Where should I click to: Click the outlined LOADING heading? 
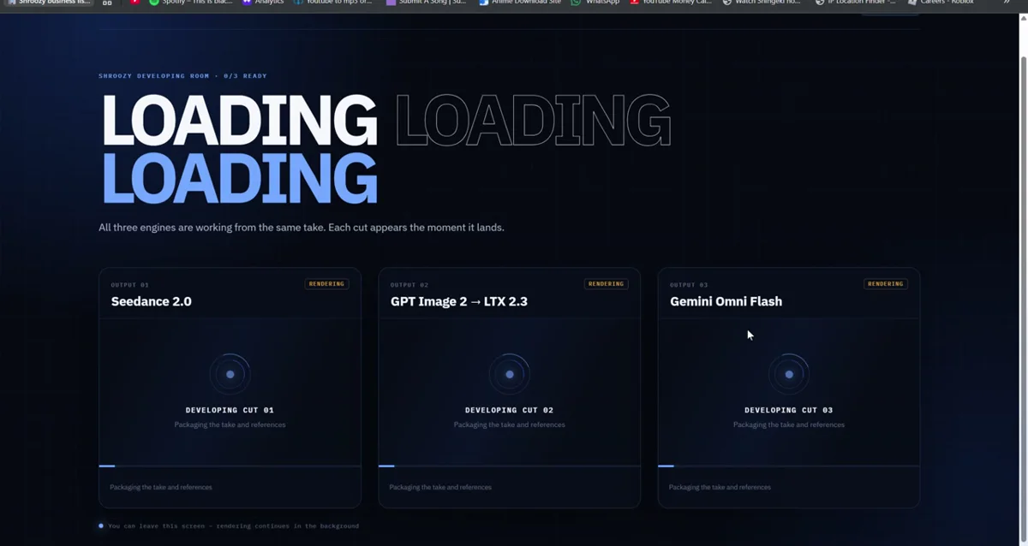click(533, 120)
